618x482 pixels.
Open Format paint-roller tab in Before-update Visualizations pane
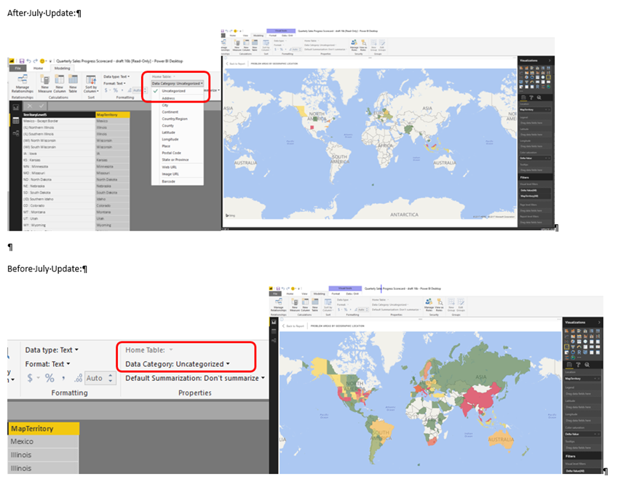[x=578, y=365]
